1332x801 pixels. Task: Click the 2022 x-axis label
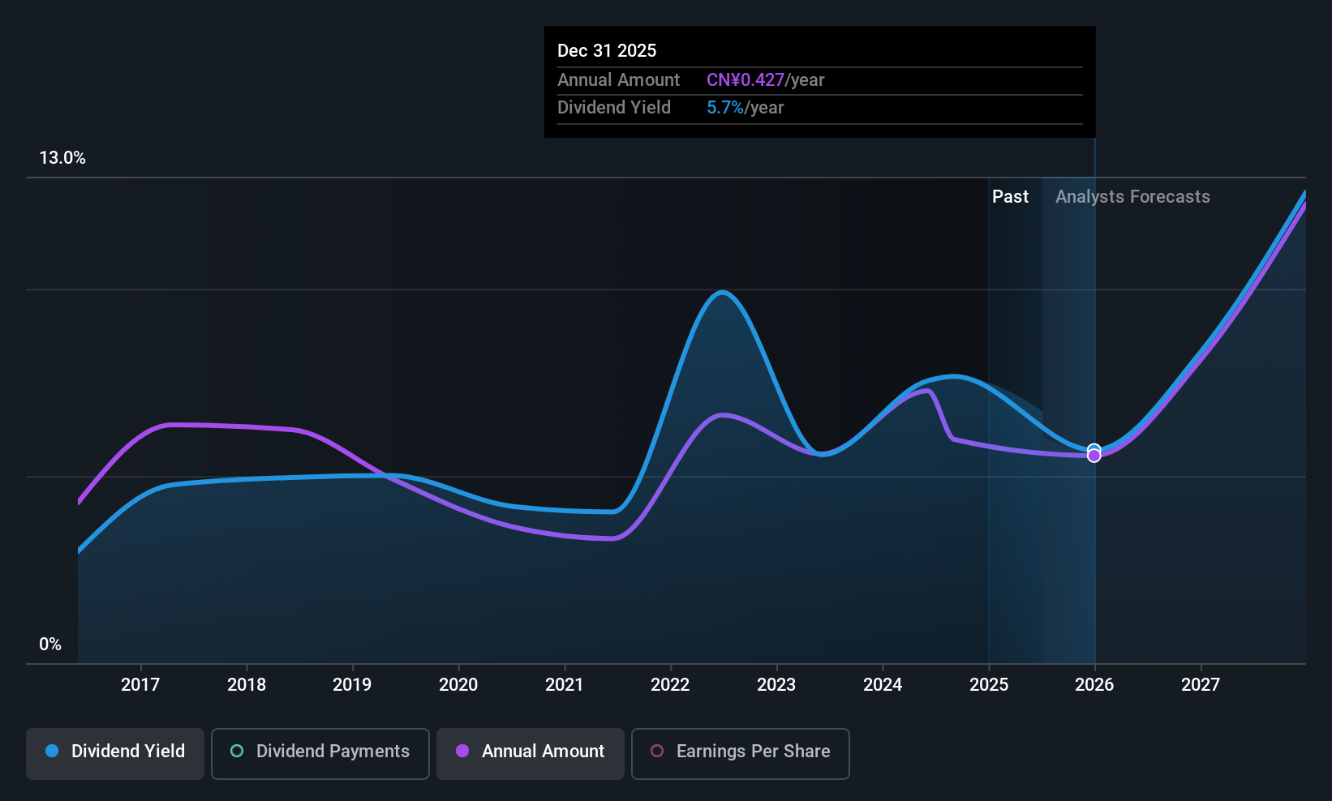670,685
